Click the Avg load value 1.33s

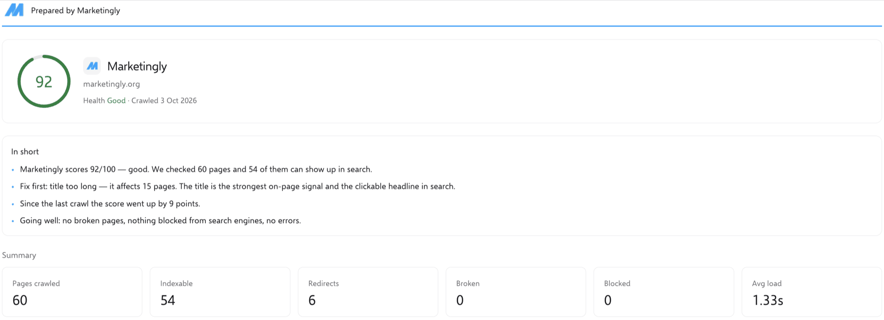[768, 300]
